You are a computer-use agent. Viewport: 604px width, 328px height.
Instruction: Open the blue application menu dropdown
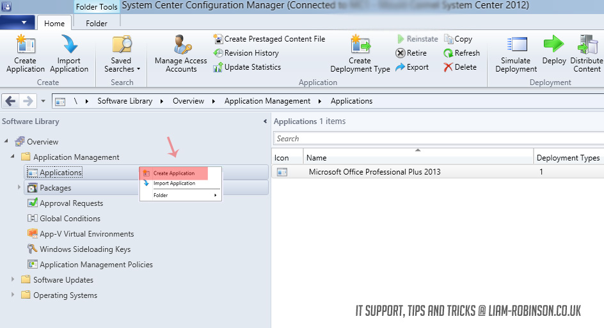pos(17,22)
